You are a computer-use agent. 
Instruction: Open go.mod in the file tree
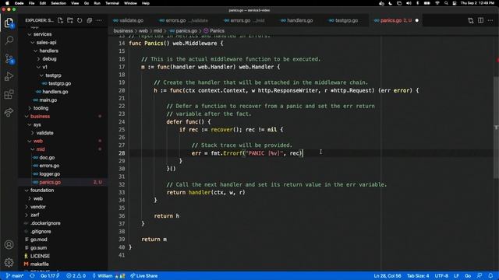38,240
